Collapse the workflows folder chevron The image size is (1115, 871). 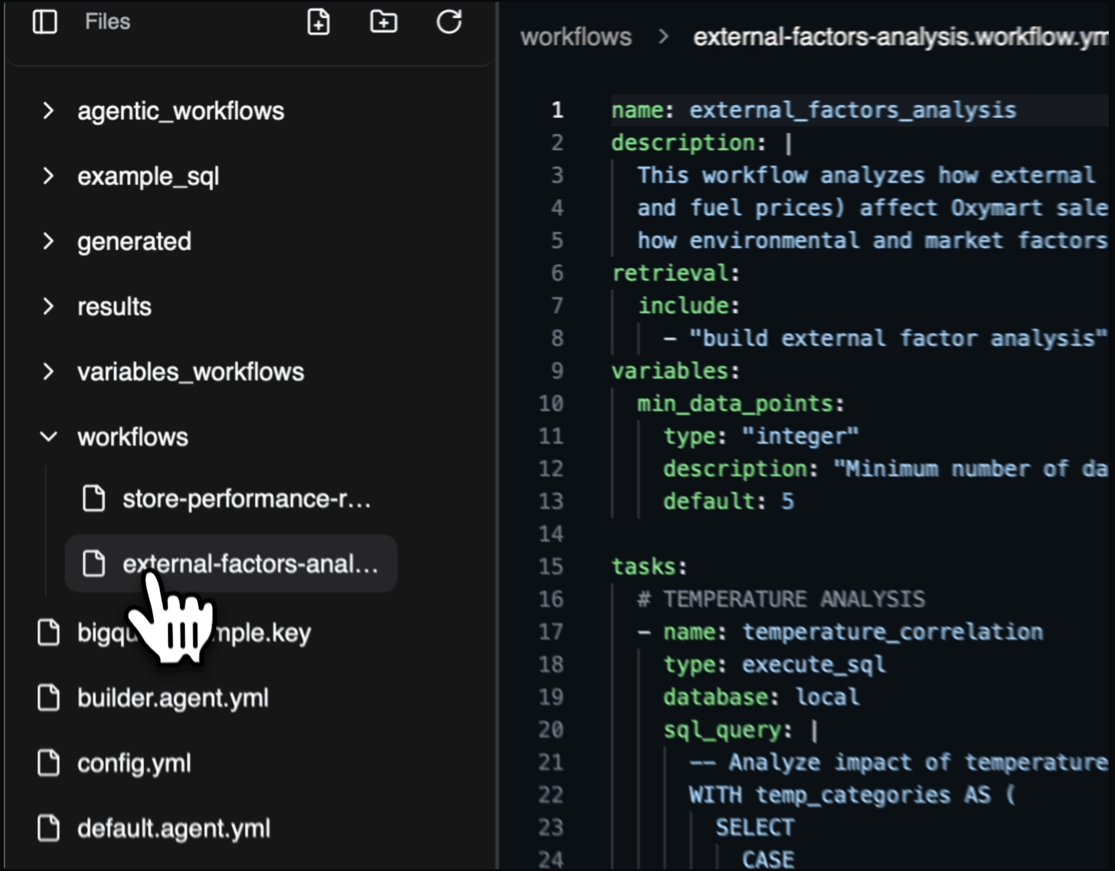[x=48, y=437]
